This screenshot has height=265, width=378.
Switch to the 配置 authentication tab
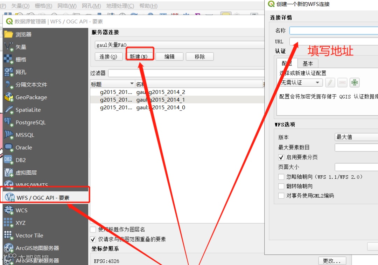click(287, 63)
